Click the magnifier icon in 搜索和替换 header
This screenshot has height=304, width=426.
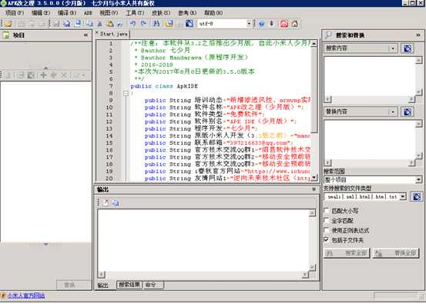click(x=328, y=35)
